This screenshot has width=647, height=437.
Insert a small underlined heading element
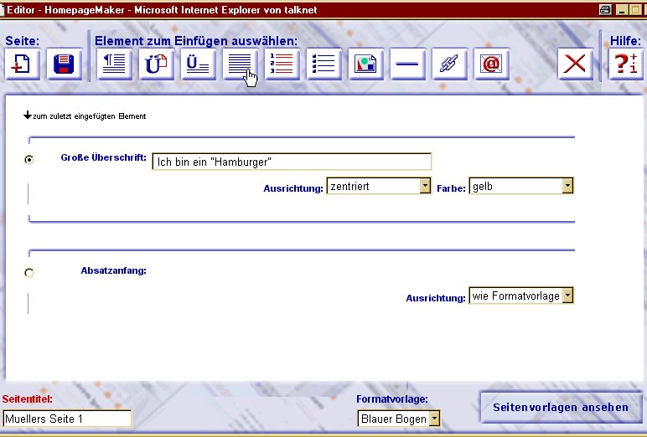click(x=199, y=65)
